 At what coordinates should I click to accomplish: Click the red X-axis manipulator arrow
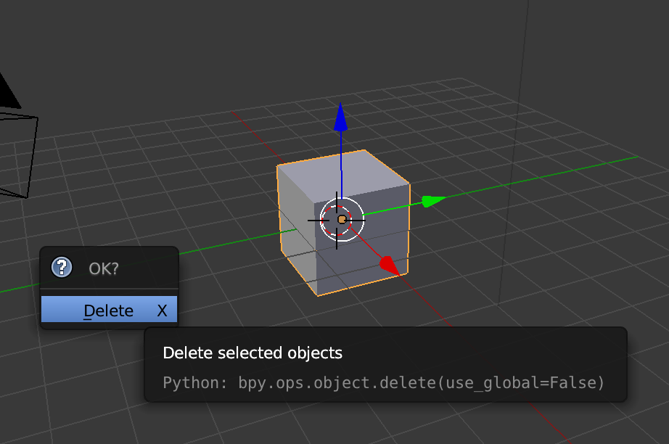click(x=389, y=266)
